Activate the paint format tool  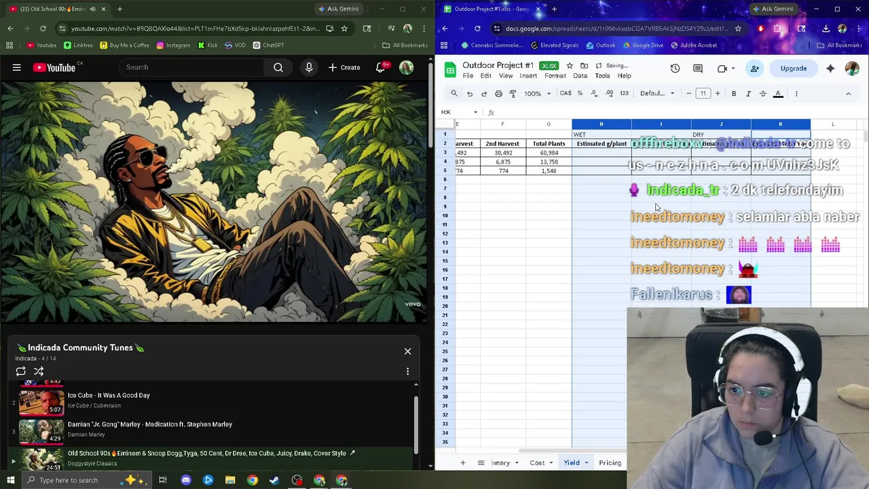click(x=513, y=94)
